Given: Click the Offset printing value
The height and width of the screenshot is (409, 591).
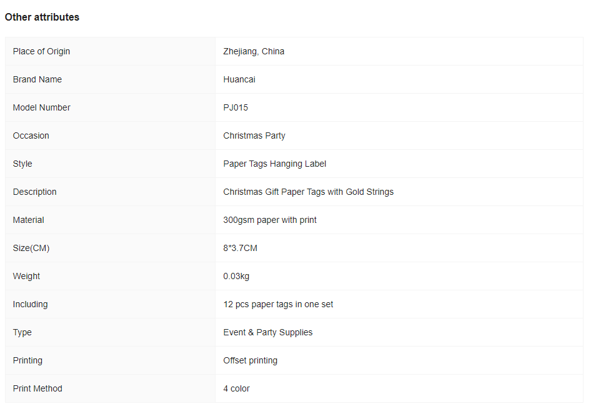Looking at the screenshot, I should coord(251,360).
